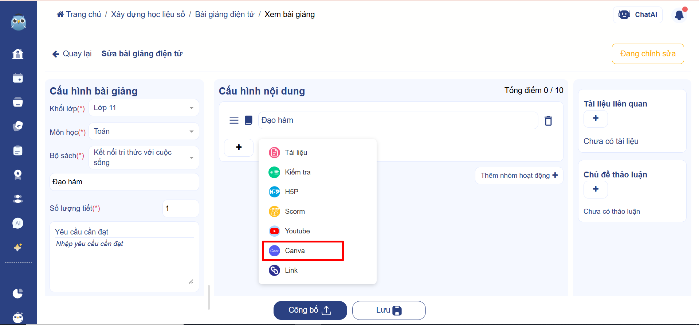
Task: Open the notification bell
Action: 679,15
